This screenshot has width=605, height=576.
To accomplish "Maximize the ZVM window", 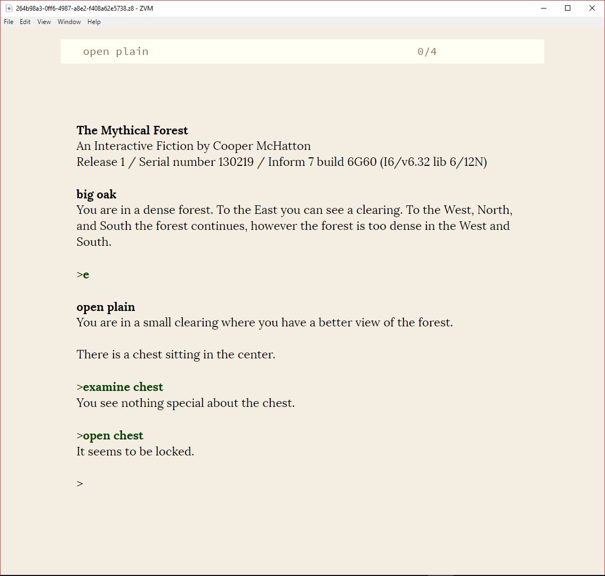I will (x=568, y=9).
